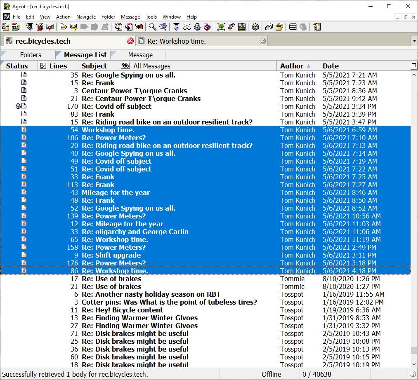Click the gear icon in the toolbar
The image size is (418, 380).
[x=255, y=27]
